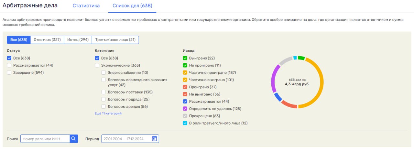Toggle the purple Определить не удалось checkbox
Viewport: 414px width, 149px height.
[185, 109]
